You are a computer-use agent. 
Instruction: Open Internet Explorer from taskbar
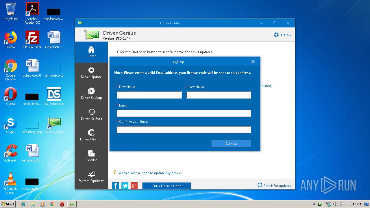(x=23, y=204)
